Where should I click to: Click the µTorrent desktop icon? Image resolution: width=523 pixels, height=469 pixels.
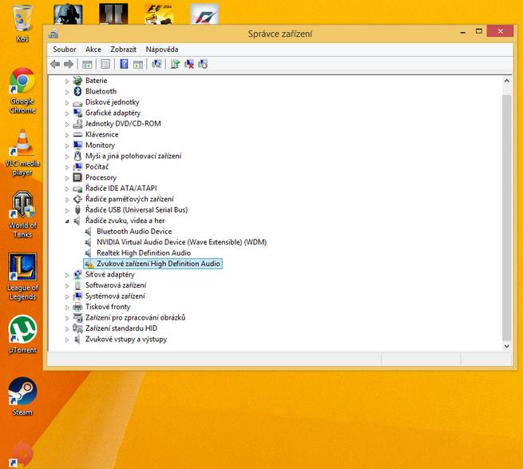22,335
